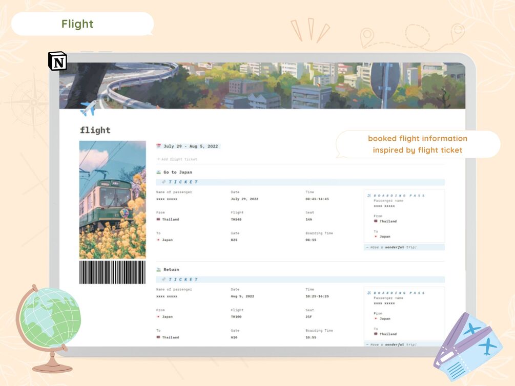The width and height of the screenshot is (515, 386).
Task: Click the boarding time '10:55'
Action: tap(311, 337)
